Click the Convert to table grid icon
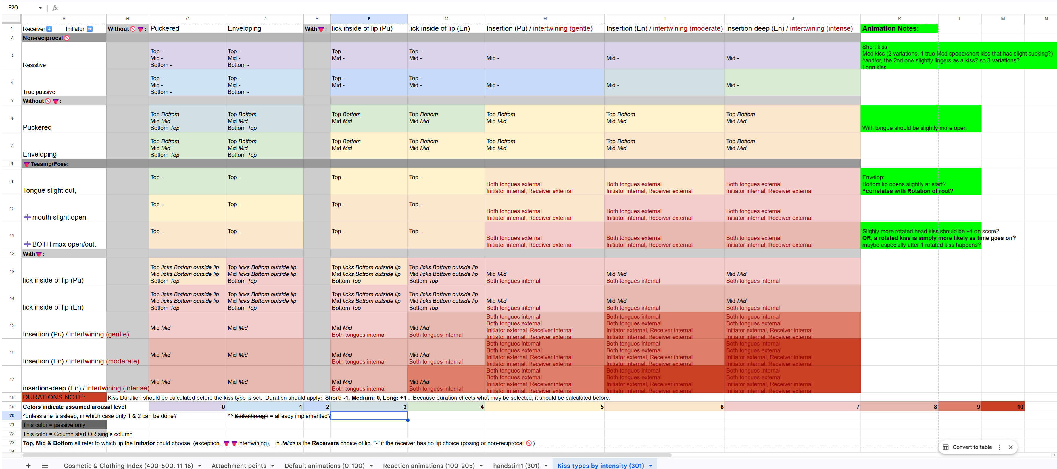The height and width of the screenshot is (469, 1057). pos(945,447)
